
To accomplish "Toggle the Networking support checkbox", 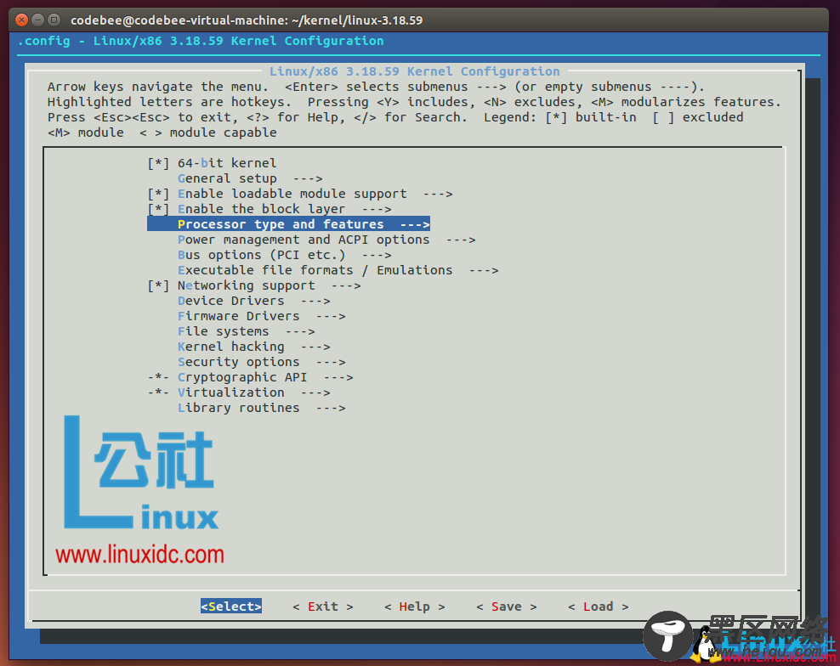I will click(x=159, y=286).
